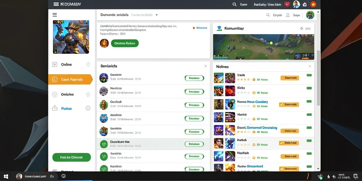This screenshot has height=181, width=362.
Task: Open the green-ringed profile avatar in the header
Action: click(x=310, y=15)
